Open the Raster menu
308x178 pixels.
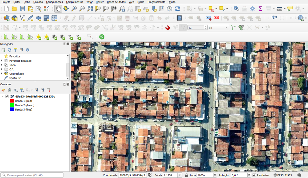(100, 2)
